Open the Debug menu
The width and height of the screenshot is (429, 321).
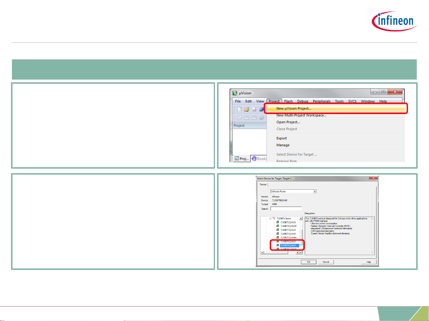[x=303, y=101]
